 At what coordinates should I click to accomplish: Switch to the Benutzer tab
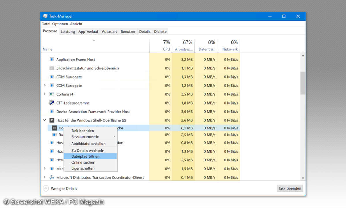click(128, 31)
